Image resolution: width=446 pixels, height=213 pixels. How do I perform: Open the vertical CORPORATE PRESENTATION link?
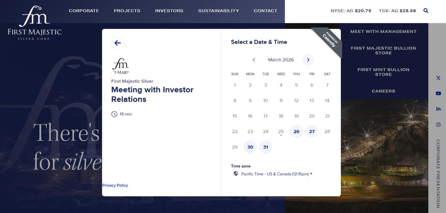pyautogui.click(x=438, y=174)
